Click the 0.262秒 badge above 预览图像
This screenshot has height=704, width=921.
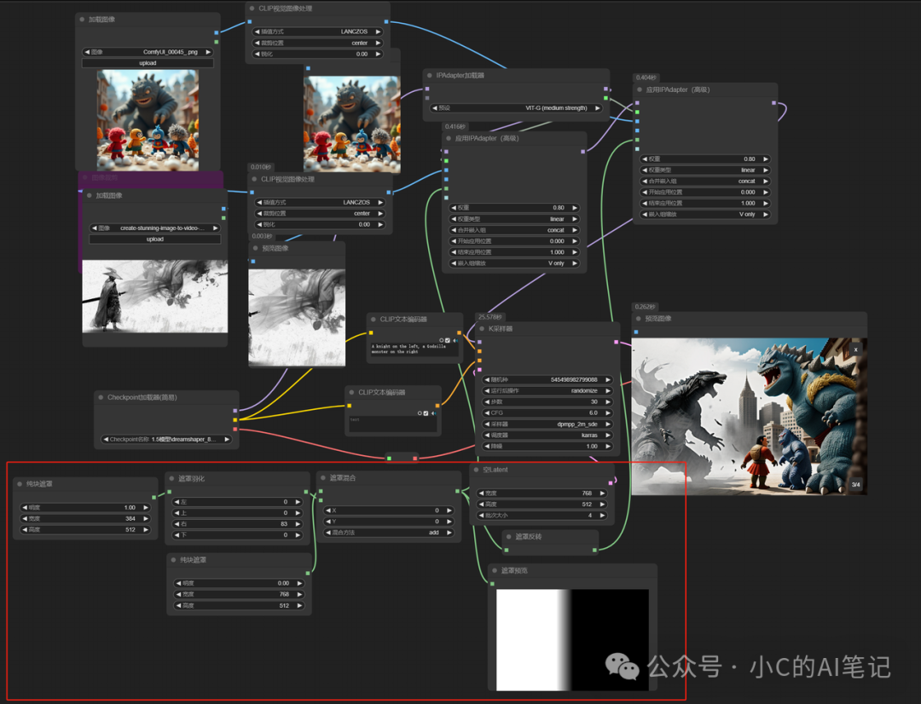tap(645, 307)
